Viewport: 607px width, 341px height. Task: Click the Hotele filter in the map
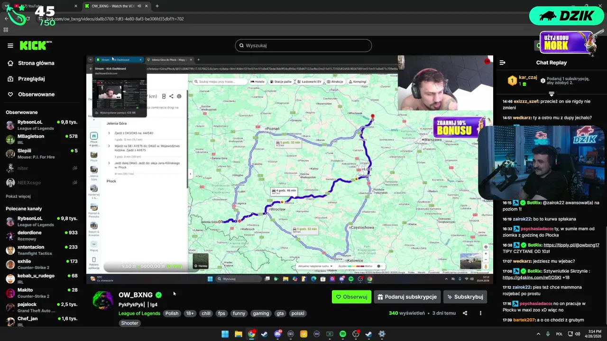258,81
